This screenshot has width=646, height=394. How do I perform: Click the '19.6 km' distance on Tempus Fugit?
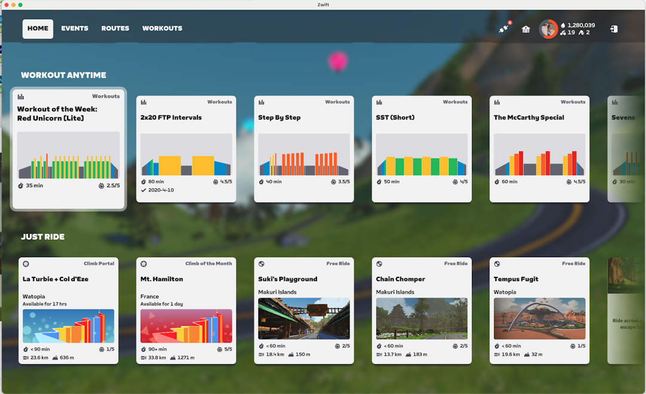coord(511,355)
